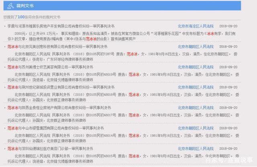Image resolution: width=257 pixels, height=167 pixels.
Task: Click the snippet with case number 京0105民初48014号
Action: [x=123, y=138]
